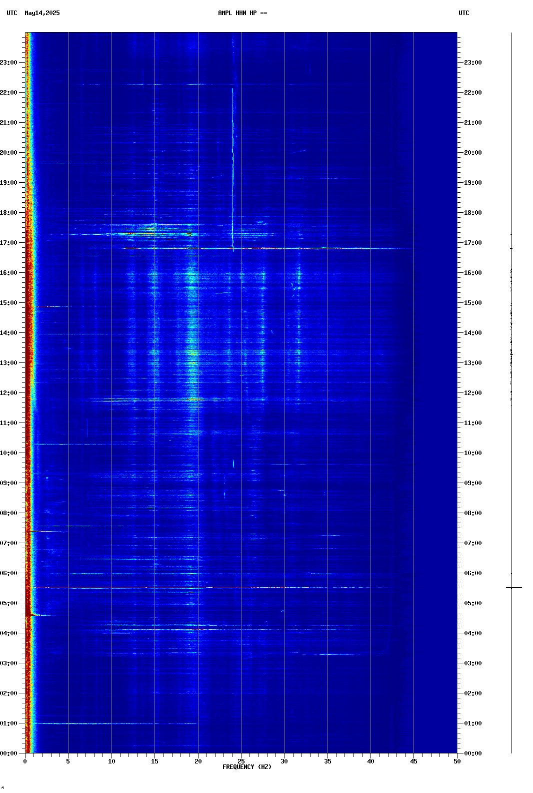Click 17:00 on the right time axis
Viewport: 533px width, 793px height.
(473, 243)
